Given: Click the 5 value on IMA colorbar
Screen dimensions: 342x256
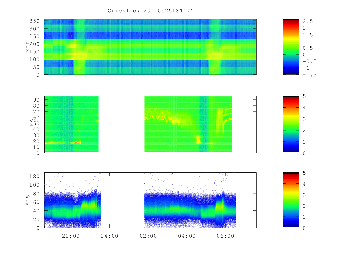Looking at the screenshot, I should click(304, 96).
